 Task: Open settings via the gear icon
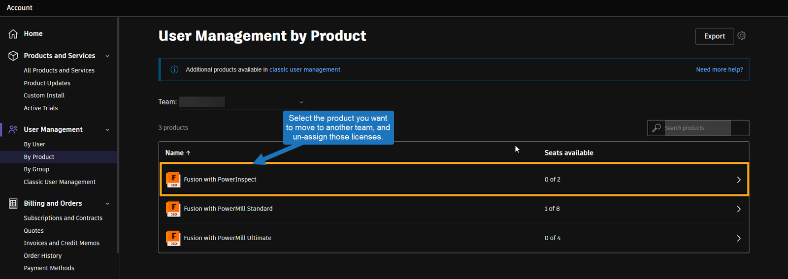tap(742, 36)
